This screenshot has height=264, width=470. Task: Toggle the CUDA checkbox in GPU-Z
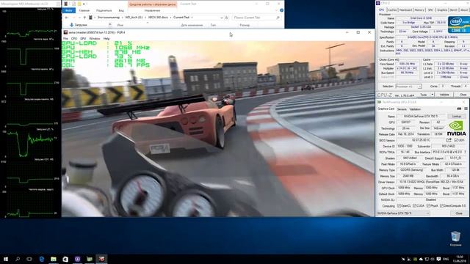coord(414,206)
